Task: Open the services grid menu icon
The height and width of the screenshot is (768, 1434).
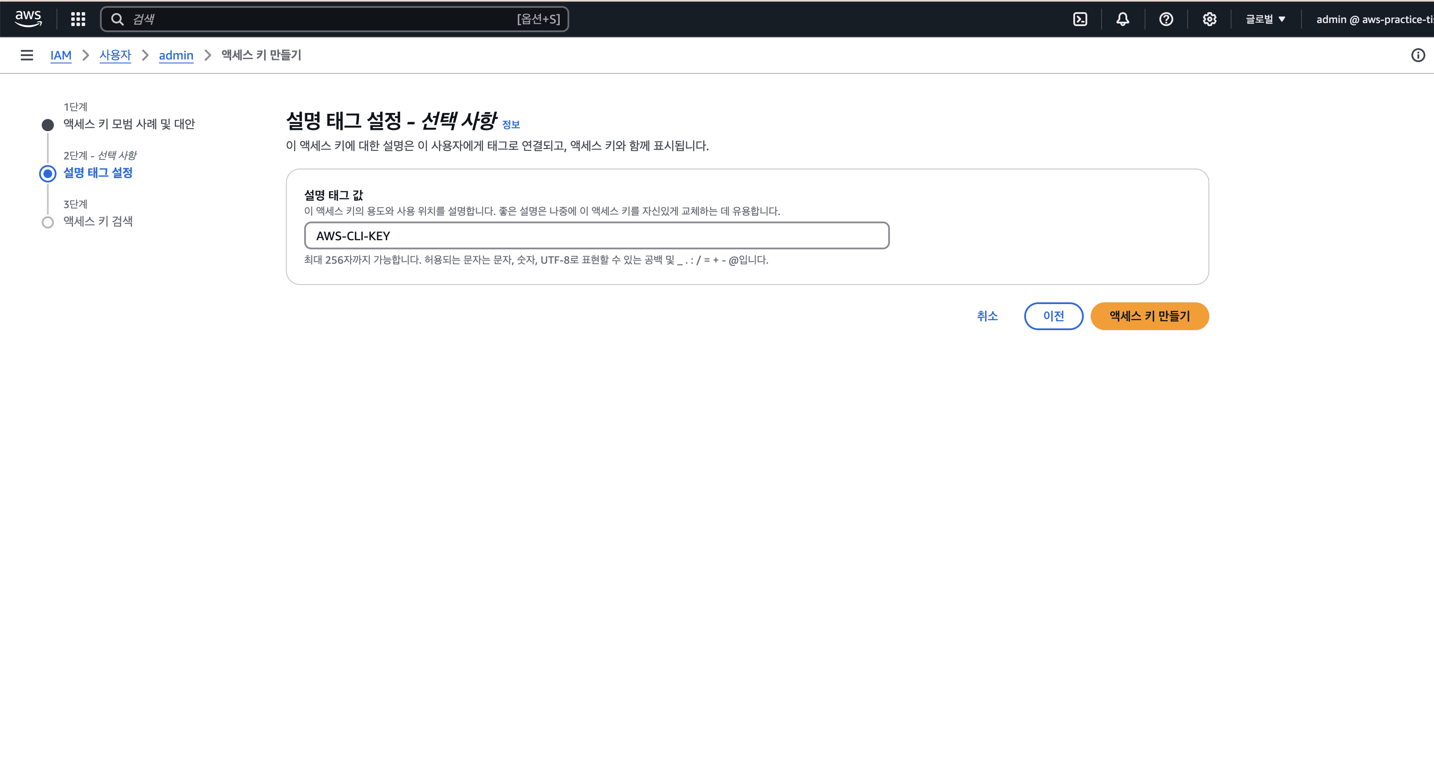Action: click(78, 19)
